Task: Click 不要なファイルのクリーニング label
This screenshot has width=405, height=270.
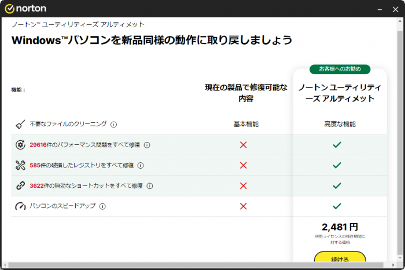Action: (68, 124)
